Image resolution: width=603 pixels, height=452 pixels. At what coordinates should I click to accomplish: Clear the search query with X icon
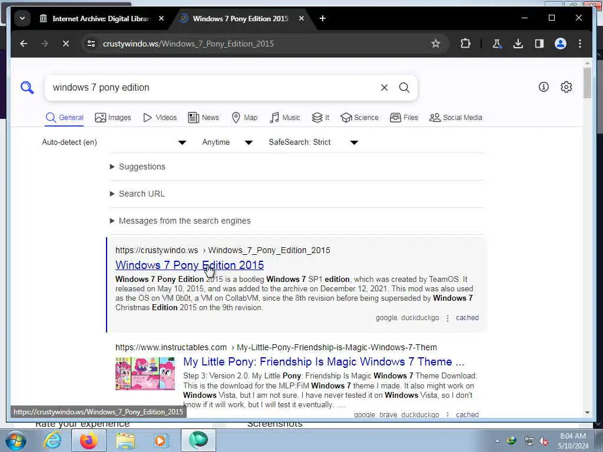pos(384,88)
